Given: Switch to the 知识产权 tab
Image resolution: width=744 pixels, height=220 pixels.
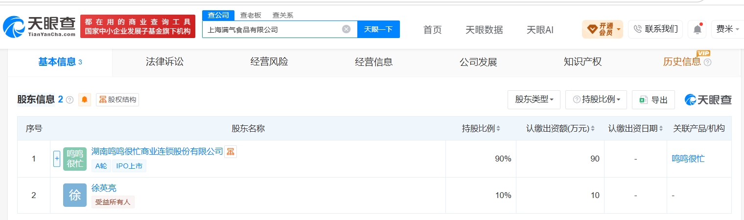Looking at the screenshot, I should pos(582,62).
